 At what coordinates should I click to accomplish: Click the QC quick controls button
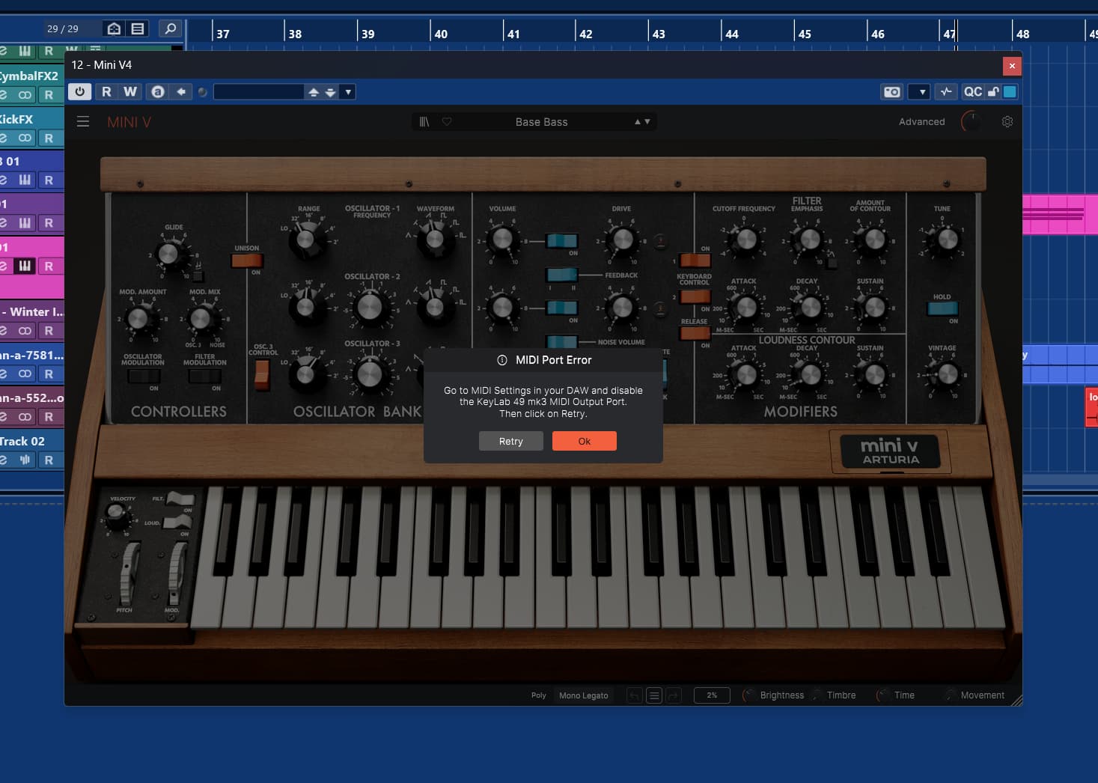point(972,91)
